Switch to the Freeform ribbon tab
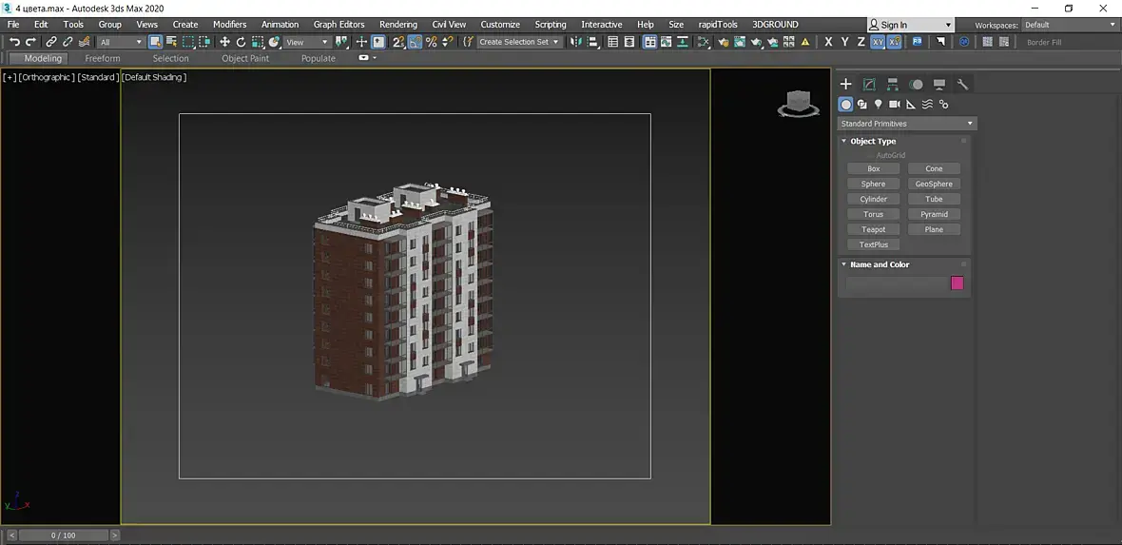Viewport: 1122px width, 545px height. tap(103, 58)
